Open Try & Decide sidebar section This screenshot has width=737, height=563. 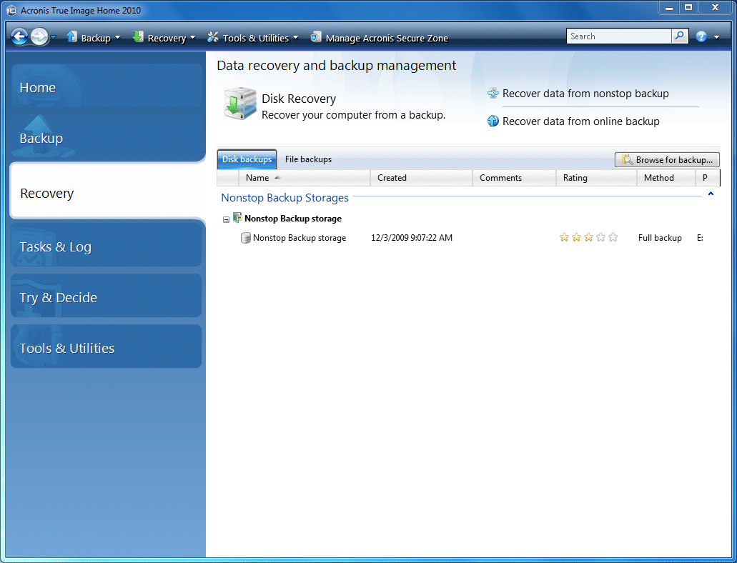(x=107, y=296)
